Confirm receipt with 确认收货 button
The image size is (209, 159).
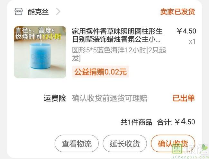click(x=173, y=144)
